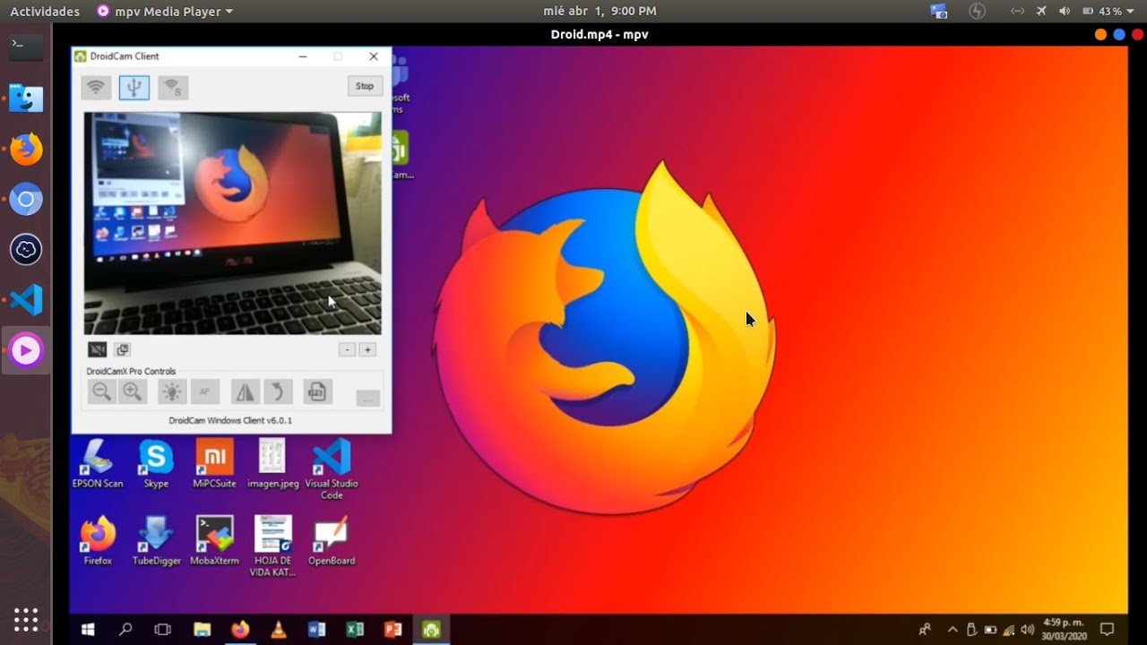The image size is (1147, 645).
Task: Click the screenshot tool indicator in top bar
Action: click(939, 12)
